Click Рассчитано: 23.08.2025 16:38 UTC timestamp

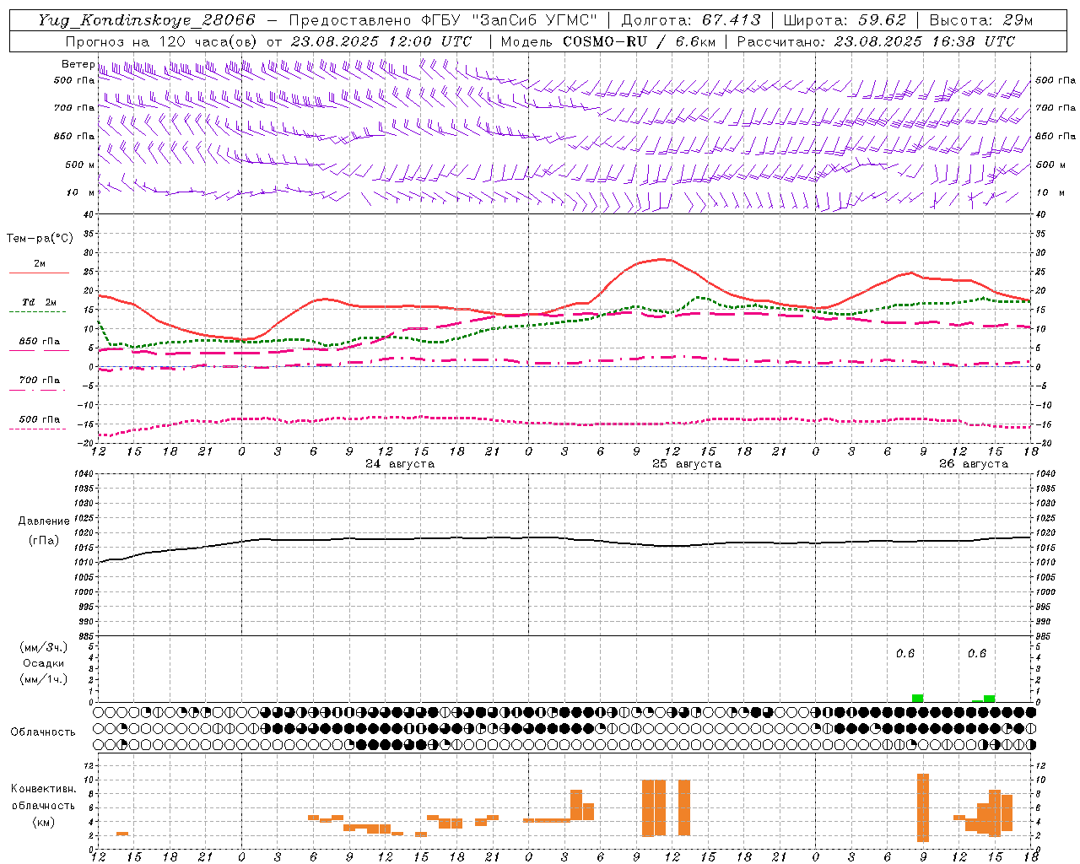pyautogui.click(x=876, y=41)
